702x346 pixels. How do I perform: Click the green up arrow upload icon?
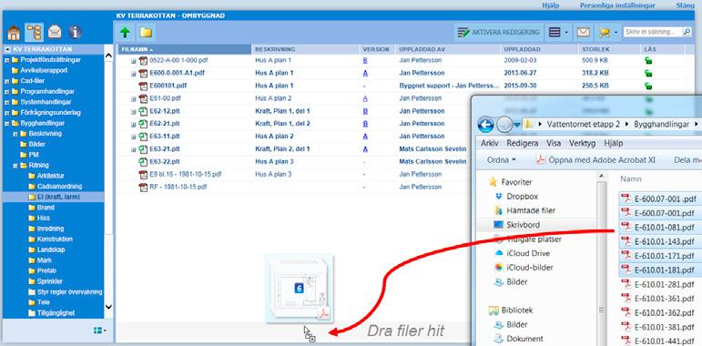click(125, 32)
